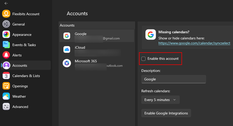Open the Weather icon in sidebar
The height and width of the screenshot is (126, 233).
click(6, 96)
